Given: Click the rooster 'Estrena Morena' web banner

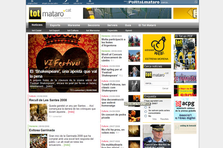Looking at the screenshot, I should pos(157,48).
